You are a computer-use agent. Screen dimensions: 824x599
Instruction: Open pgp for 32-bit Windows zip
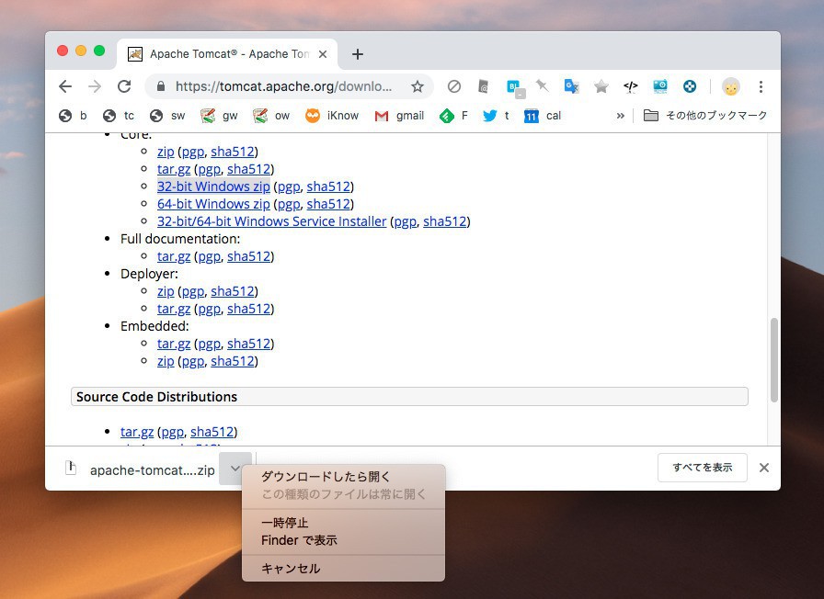289,186
